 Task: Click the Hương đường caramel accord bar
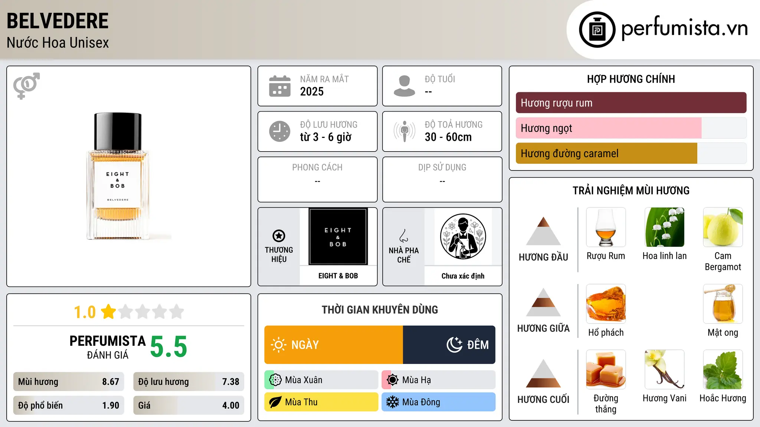click(x=631, y=153)
